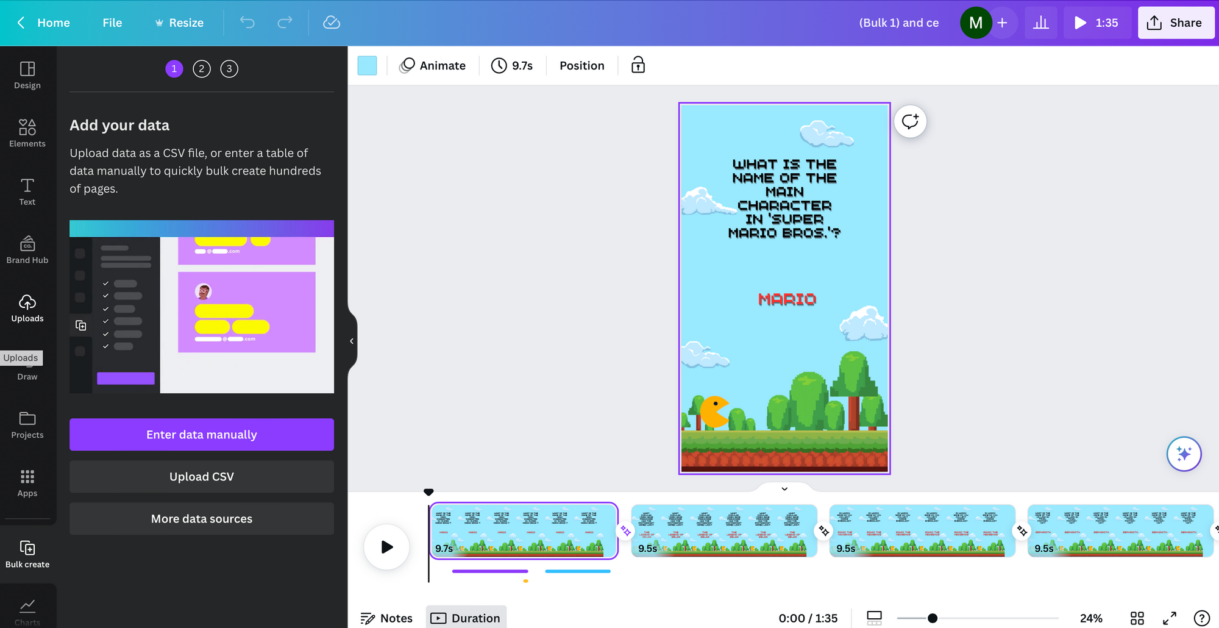
Task: Open the Elements panel
Action: 27,133
